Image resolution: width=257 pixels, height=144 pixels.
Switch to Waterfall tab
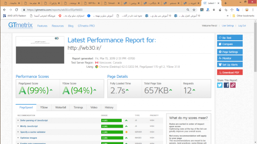60,107
